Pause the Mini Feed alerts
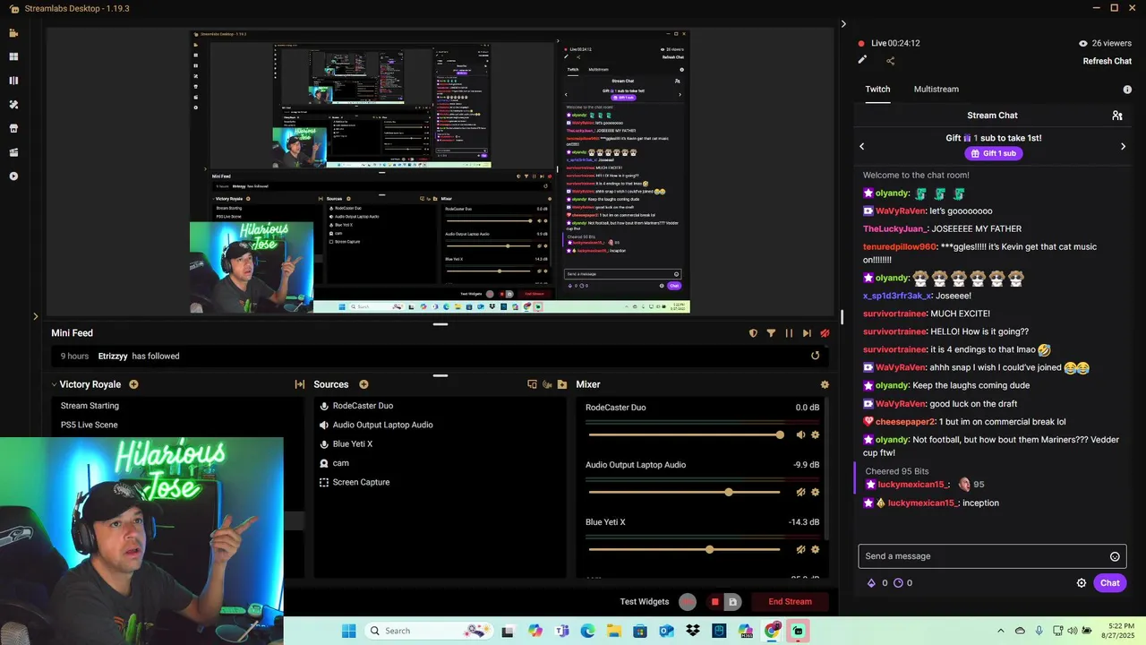Screen dimensions: 1146x645 click(789, 333)
